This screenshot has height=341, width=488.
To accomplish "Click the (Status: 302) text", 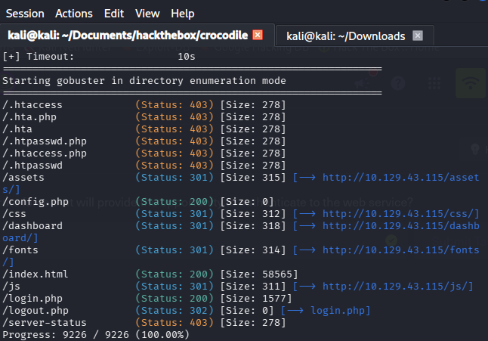I will pos(175,311).
